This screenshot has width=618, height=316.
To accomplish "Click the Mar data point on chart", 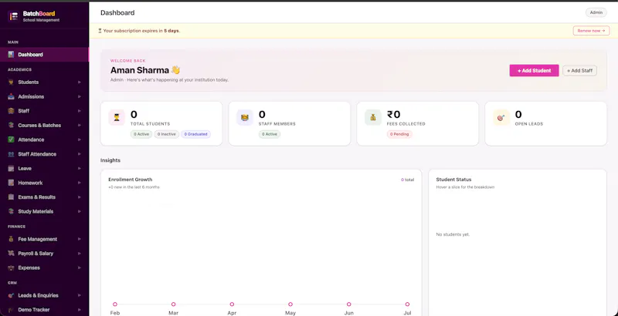I will pos(173,304).
